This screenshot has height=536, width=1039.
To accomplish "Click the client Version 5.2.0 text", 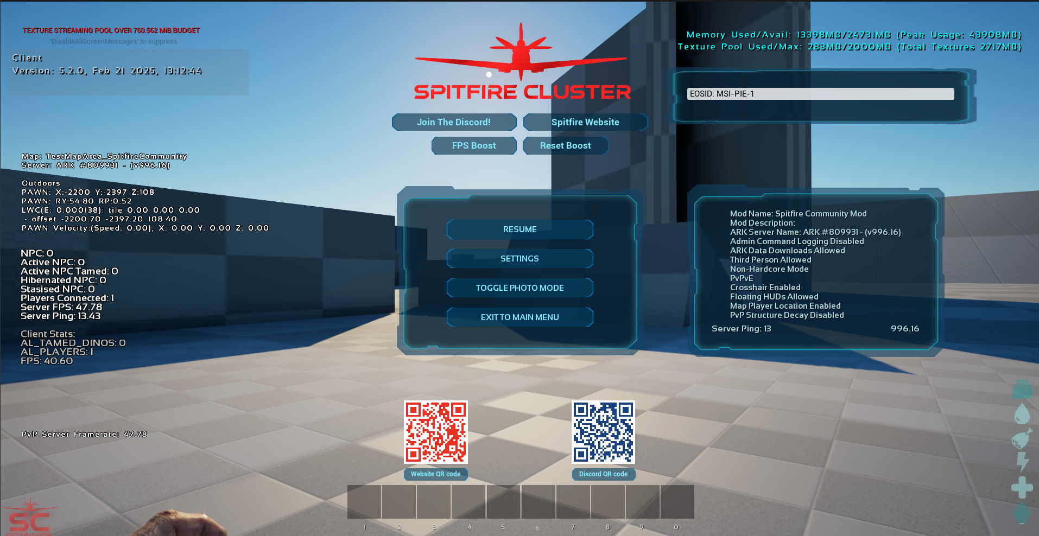I will (107, 71).
